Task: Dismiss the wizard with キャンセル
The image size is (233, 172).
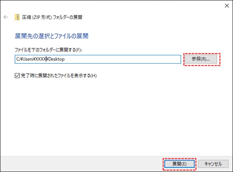Action: (x=213, y=164)
